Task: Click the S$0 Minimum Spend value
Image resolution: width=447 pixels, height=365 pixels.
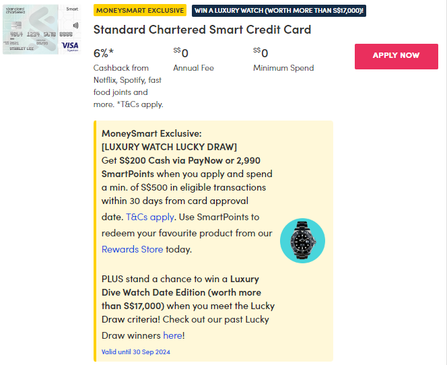Action: (261, 53)
